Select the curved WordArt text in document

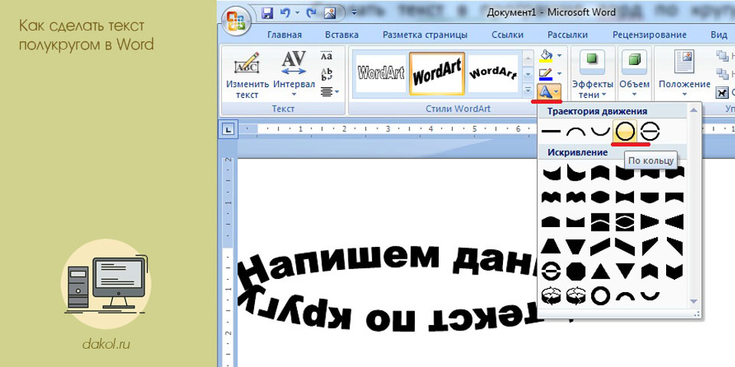388,288
